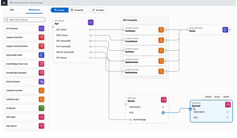Select the Canvas view toggle
Viewport: 237px width, 138px height.
59,10
